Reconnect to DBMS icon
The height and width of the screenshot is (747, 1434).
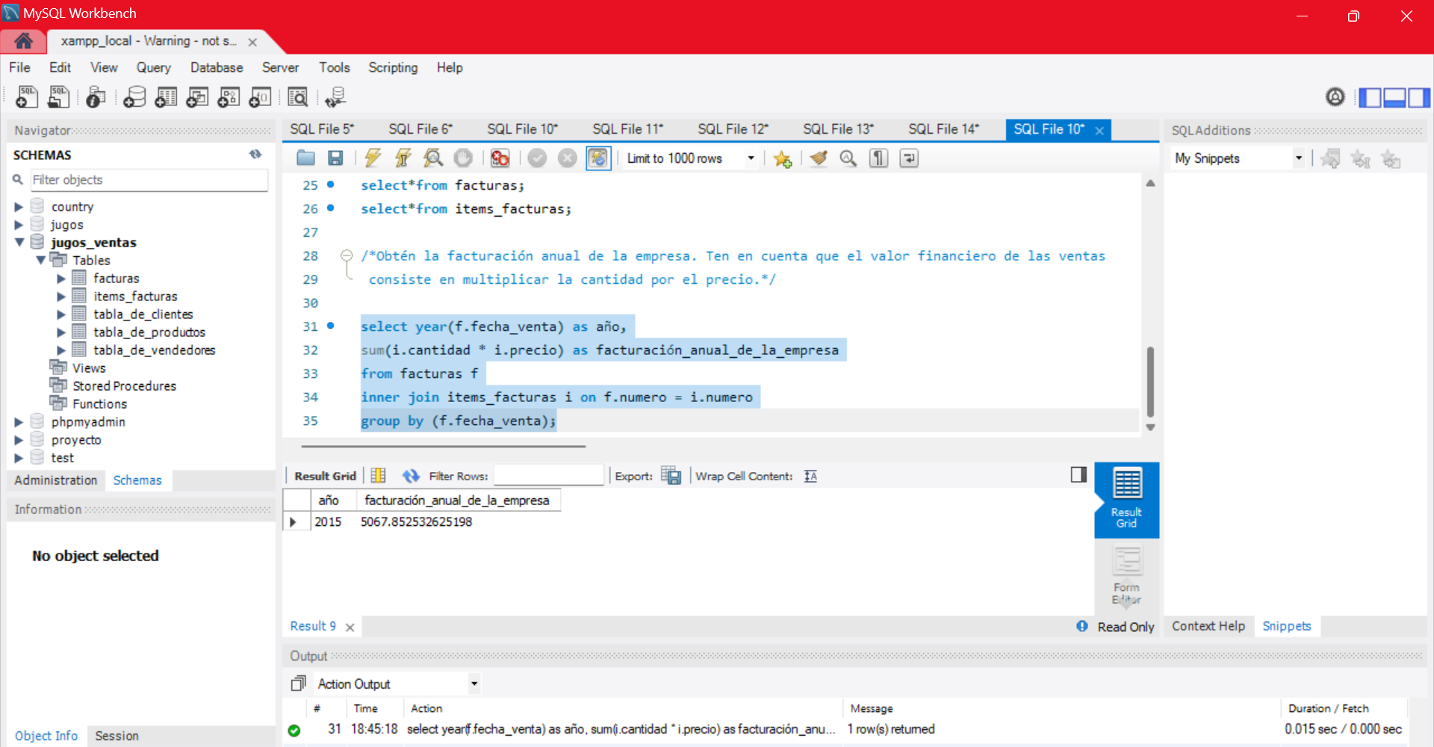[335, 97]
